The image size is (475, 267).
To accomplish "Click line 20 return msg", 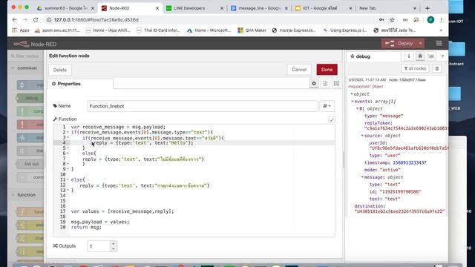I will 86,227.
